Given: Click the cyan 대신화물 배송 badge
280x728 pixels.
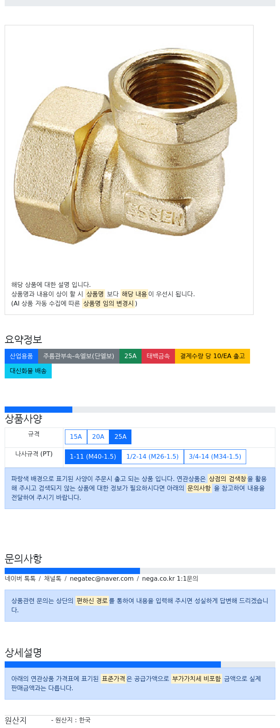Looking at the screenshot, I should pyautogui.click(x=28, y=371).
